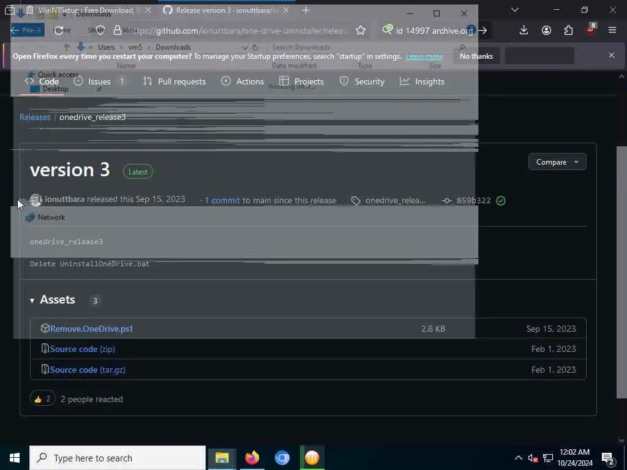The image size is (627, 470).
Task: Click the Releases breadcrumb link
Action: [35, 117]
